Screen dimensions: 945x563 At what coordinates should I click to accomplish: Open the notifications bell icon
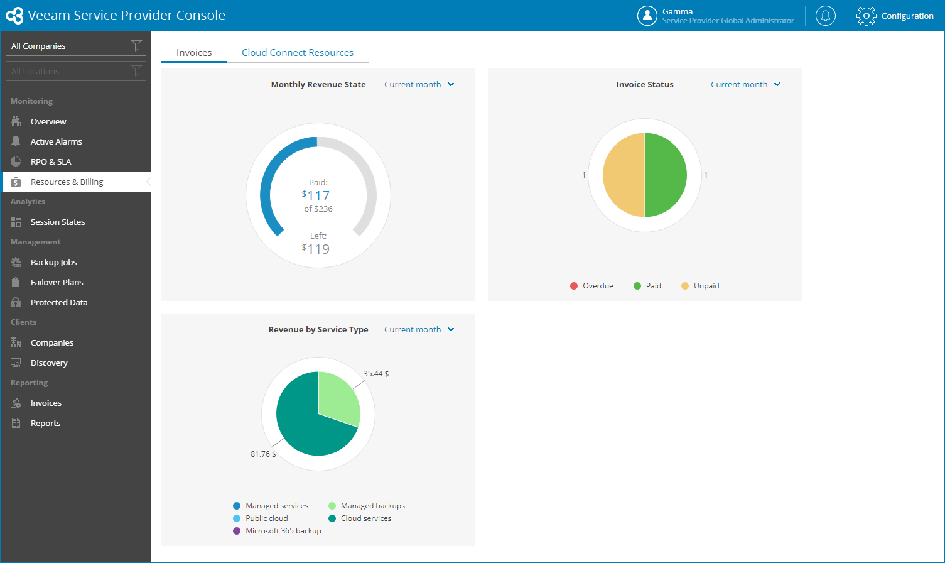(x=826, y=16)
